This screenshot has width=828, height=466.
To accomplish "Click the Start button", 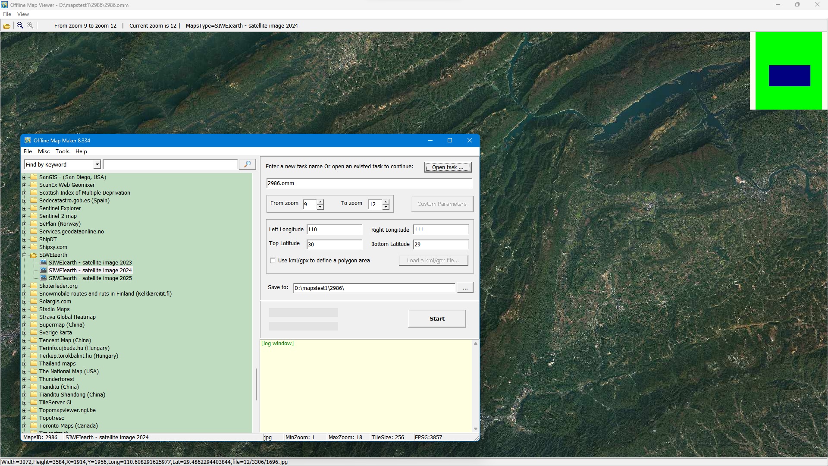I will click(x=437, y=318).
